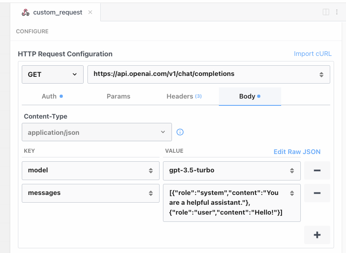Click the gpt-3.5-turbo value field arrows
Image resolution: width=346 pixels, height=253 pixels.
tap(292, 171)
